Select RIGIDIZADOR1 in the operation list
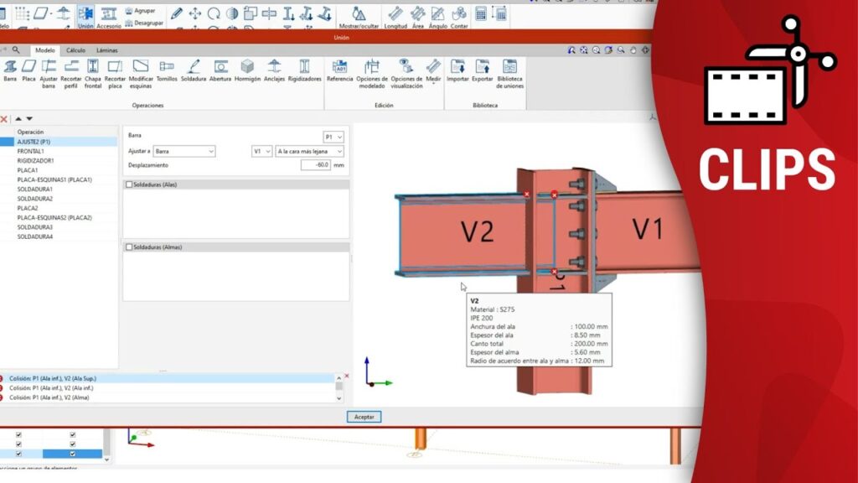The height and width of the screenshot is (483, 858). click(x=35, y=161)
